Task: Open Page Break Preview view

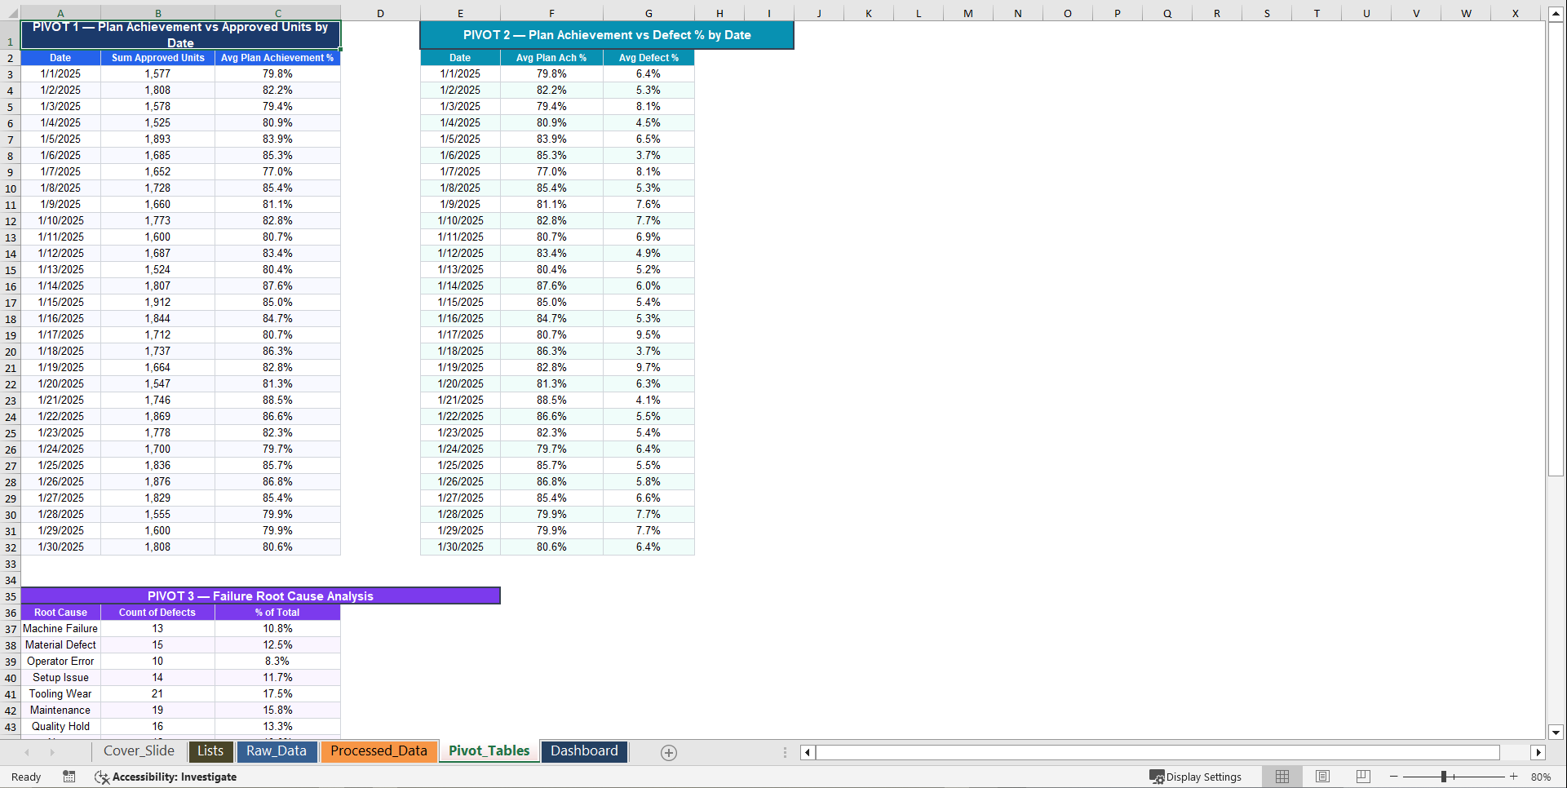Action: 1363,776
